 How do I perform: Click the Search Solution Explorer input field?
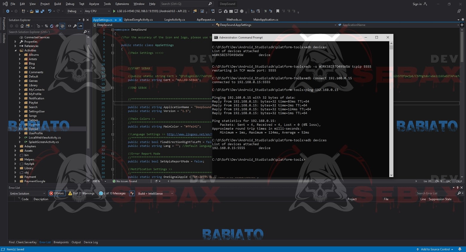(x=45, y=32)
